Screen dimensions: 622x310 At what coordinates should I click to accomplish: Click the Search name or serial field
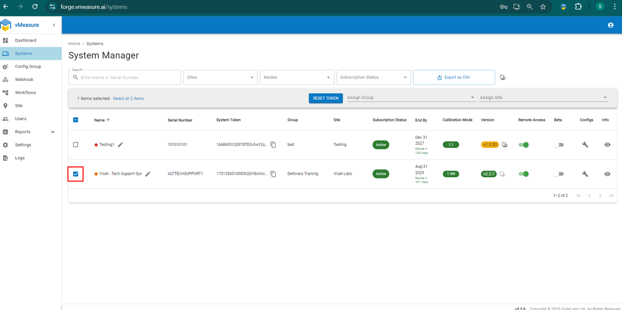coord(129,78)
